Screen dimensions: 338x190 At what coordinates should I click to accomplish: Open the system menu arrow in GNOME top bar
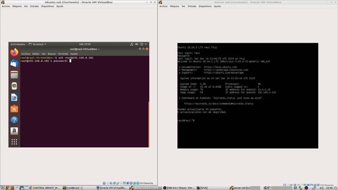click(x=146, y=44)
